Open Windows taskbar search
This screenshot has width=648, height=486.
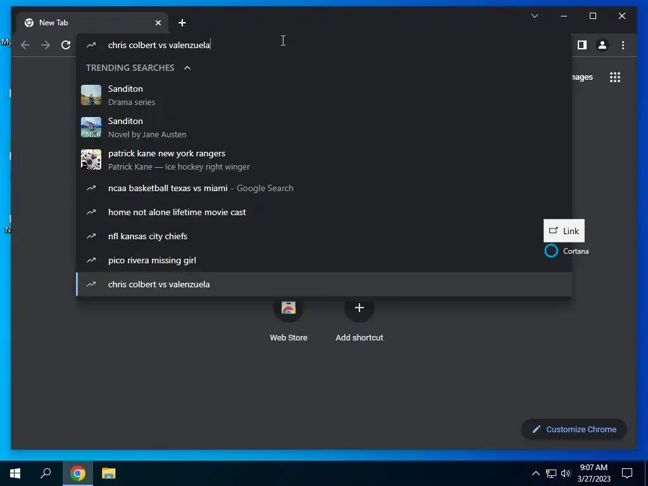tap(46, 473)
